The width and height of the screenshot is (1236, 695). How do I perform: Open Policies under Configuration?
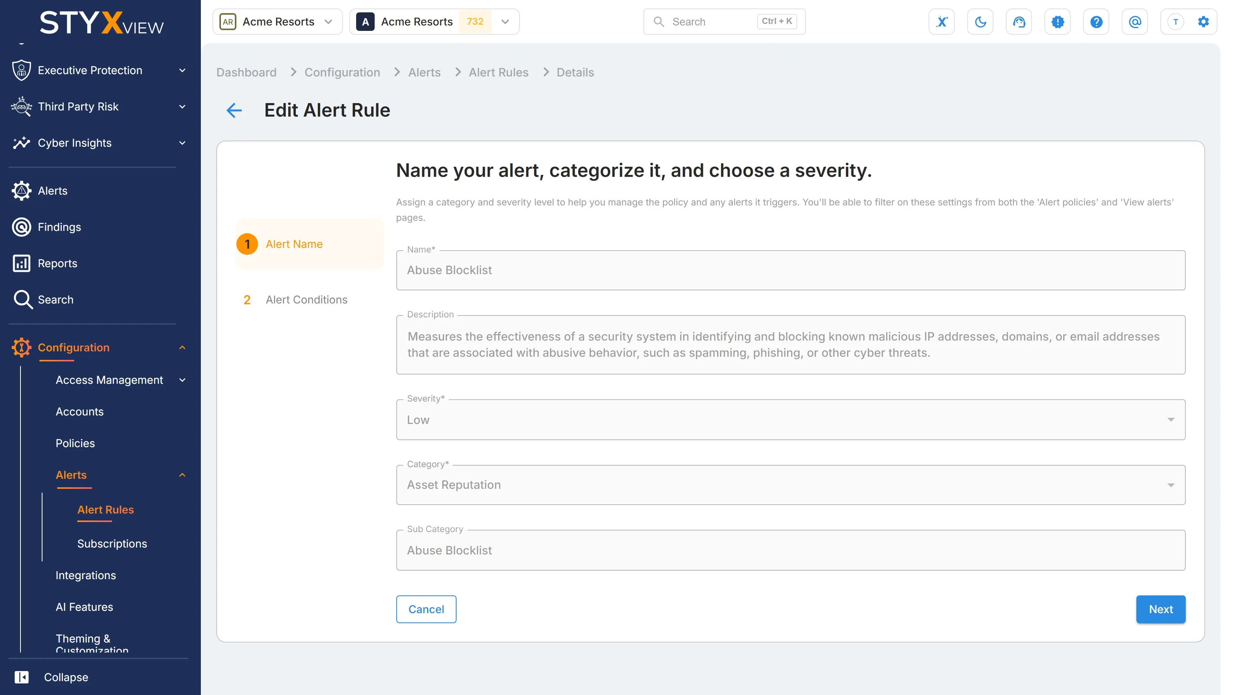(75, 444)
